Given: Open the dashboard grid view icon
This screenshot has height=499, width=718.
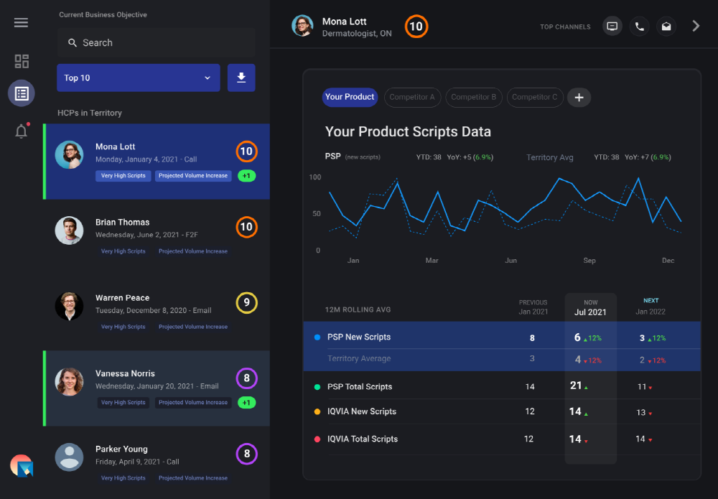Looking at the screenshot, I should [x=22, y=61].
